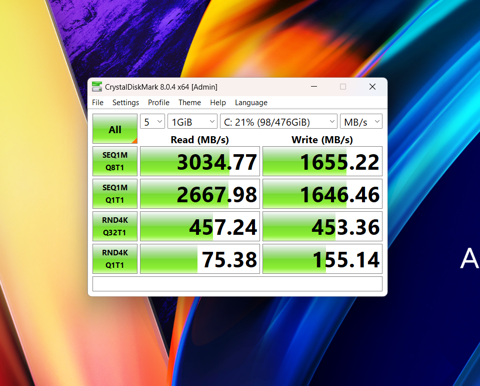Open the test size dropdown showing 1GiB
This screenshot has width=480, height=386.
[192, 122]
